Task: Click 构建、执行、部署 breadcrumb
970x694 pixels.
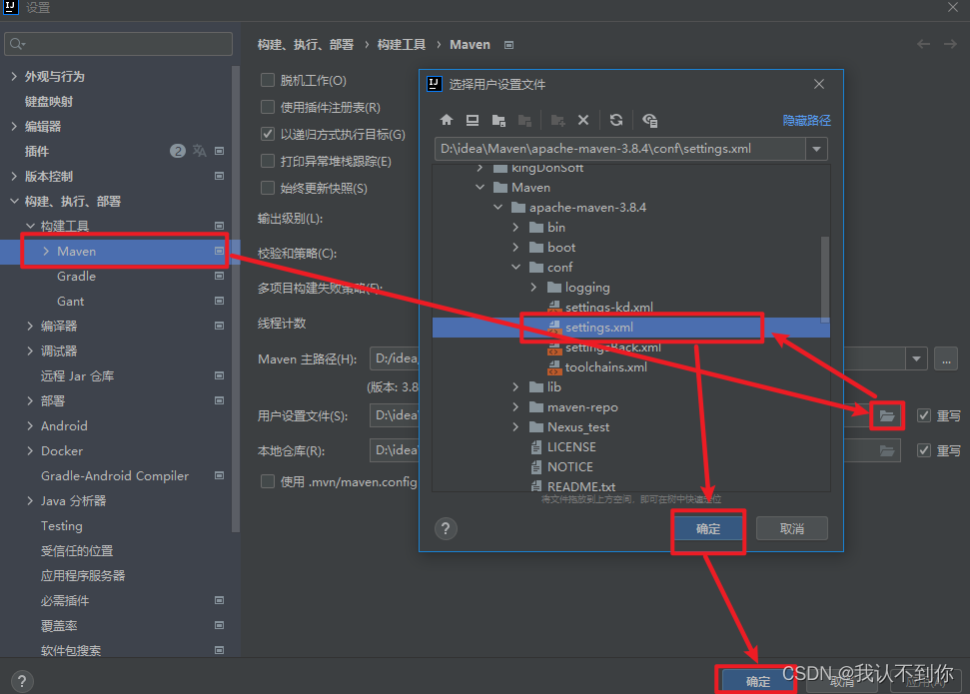Action: pos(306,45)
